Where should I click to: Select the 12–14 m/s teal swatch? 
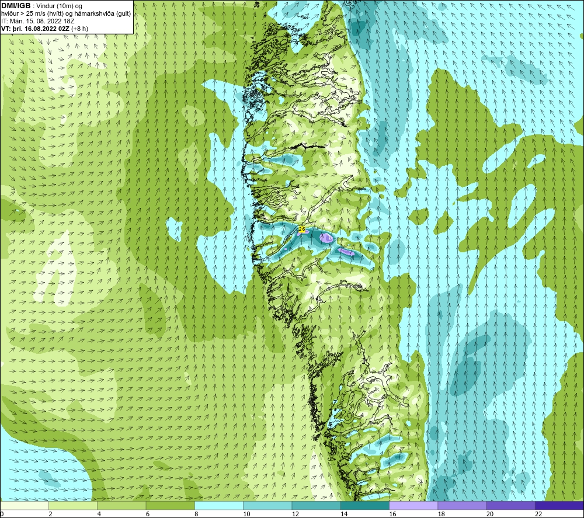[316, 505]
